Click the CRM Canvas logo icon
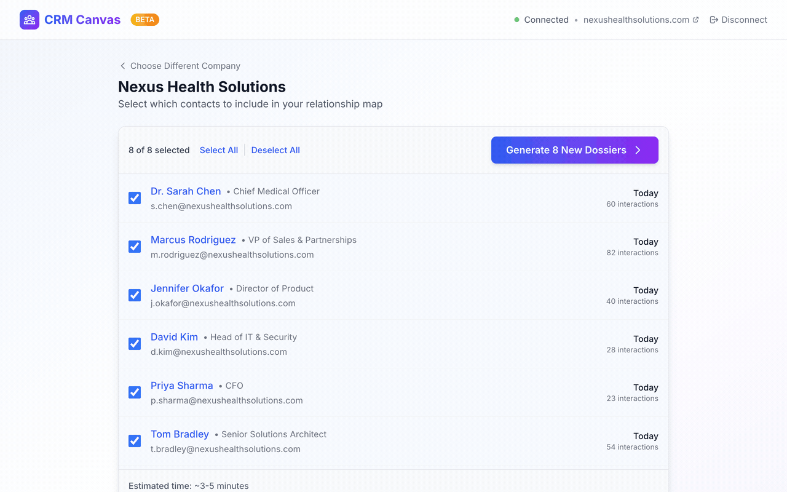This screenshot has height=492, width=787. point(29,19)
